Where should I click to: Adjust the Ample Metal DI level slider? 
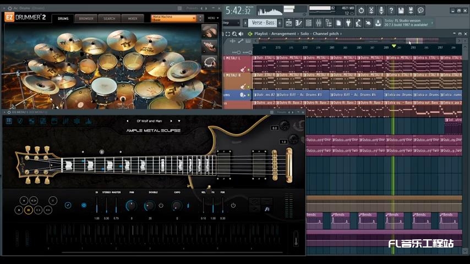[96, 205]
